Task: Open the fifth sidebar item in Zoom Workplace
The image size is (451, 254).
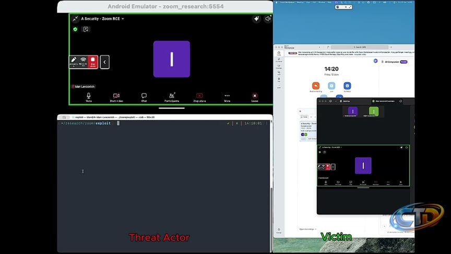Action: tap(279, 79)
